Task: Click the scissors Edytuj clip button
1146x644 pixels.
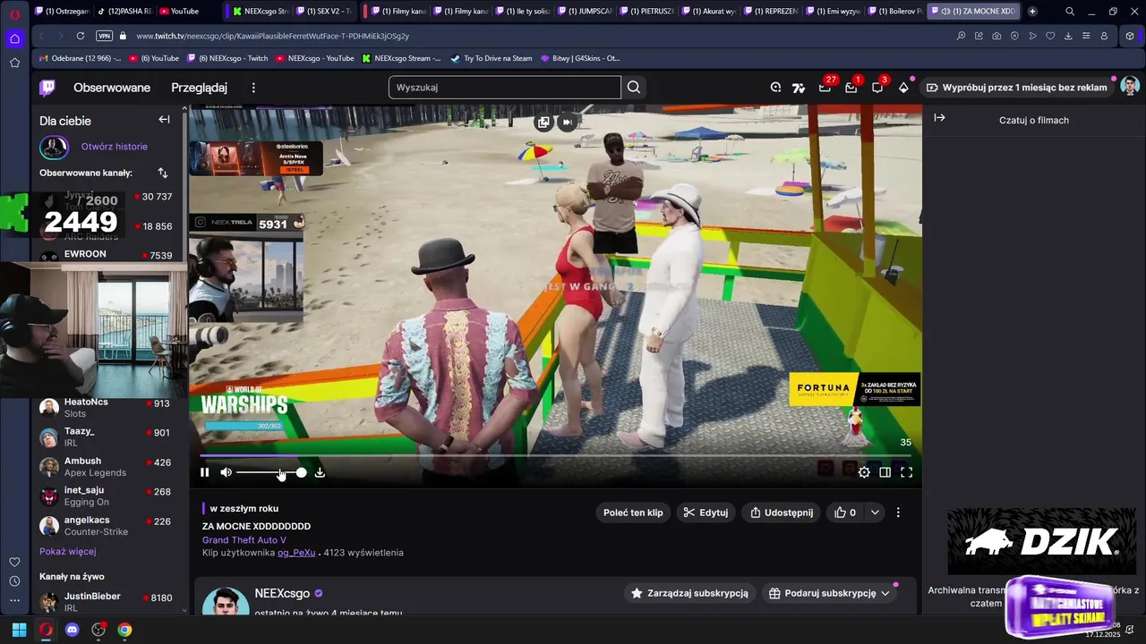Action: coord(706,513)
